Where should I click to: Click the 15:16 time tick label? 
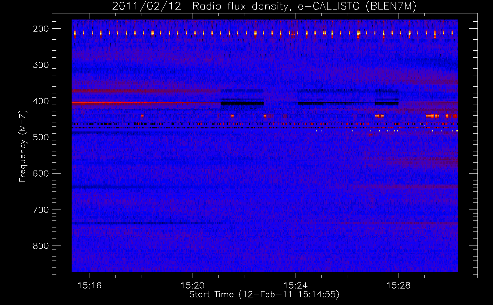pyautogui.click(x=90, y=285)
